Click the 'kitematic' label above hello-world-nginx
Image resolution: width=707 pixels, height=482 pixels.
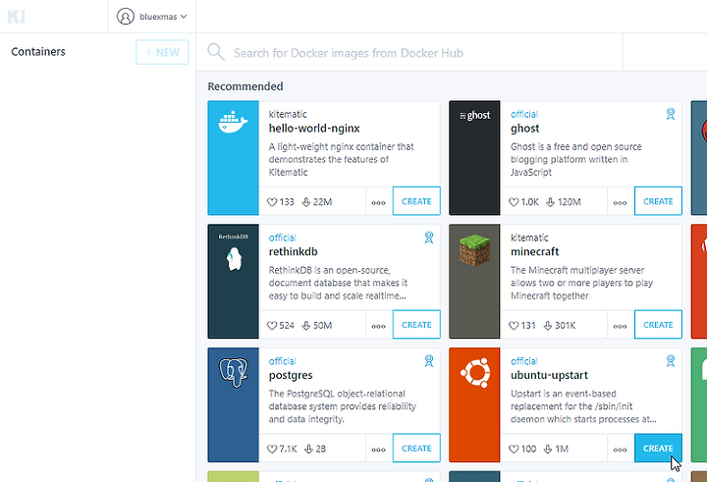pos(288,114)
